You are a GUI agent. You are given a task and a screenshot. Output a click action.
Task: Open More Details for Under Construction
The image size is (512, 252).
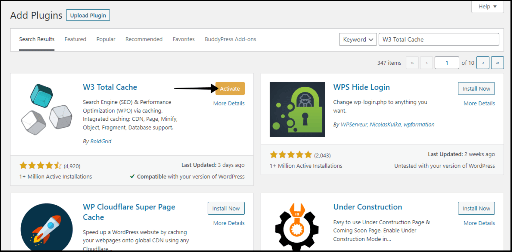tap(479, 223)
